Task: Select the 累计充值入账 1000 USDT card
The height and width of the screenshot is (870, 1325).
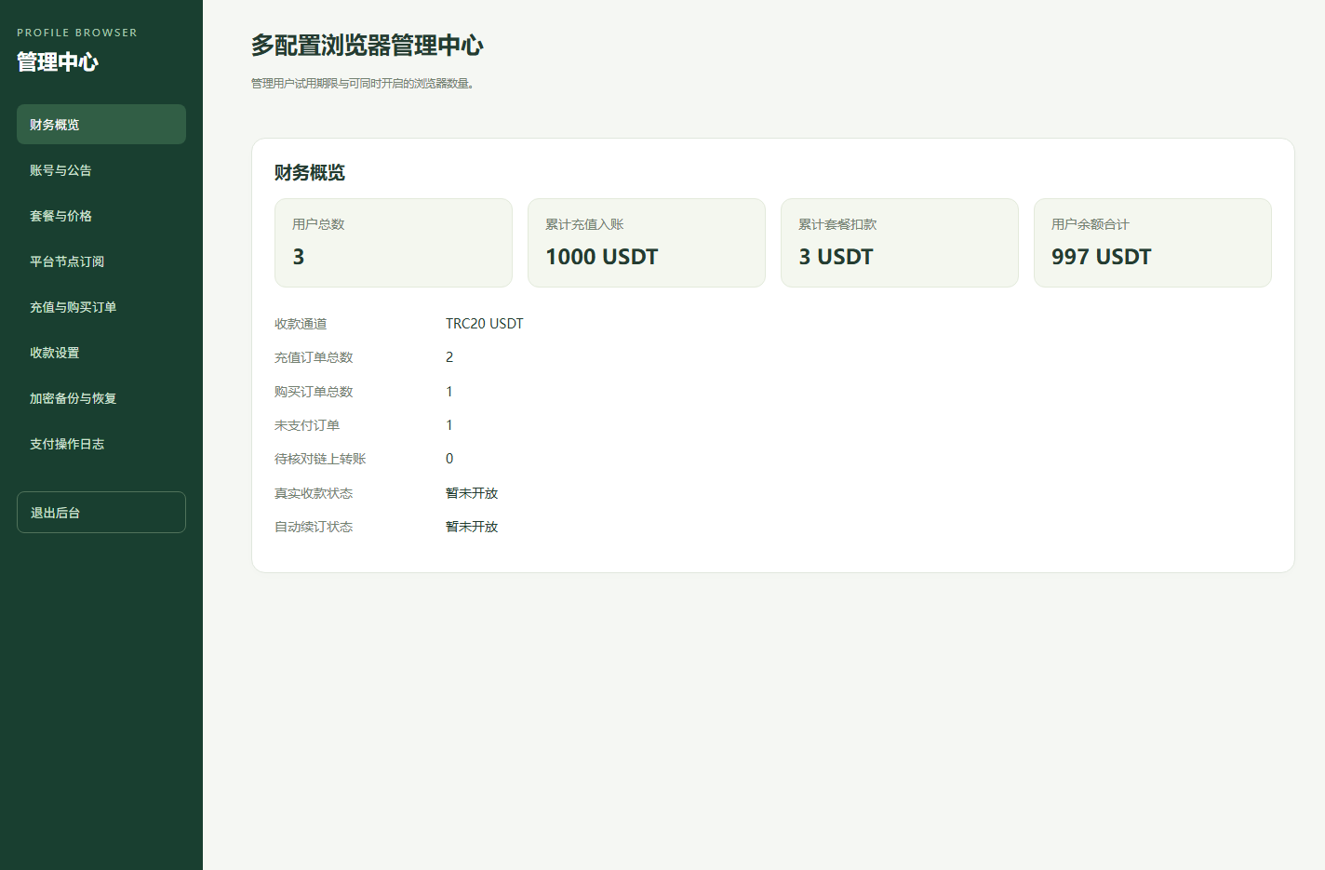Action: (647, 243)
